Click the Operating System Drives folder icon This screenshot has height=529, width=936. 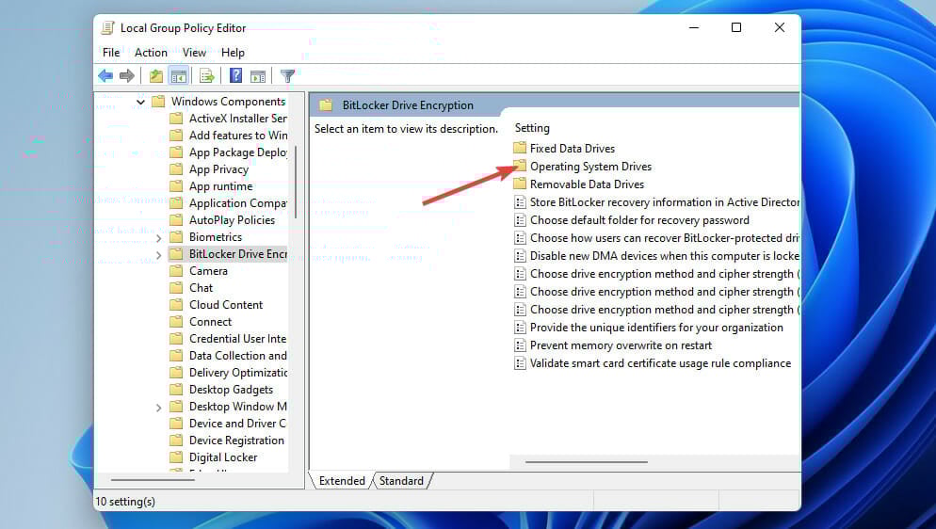[x=520, y=166]
